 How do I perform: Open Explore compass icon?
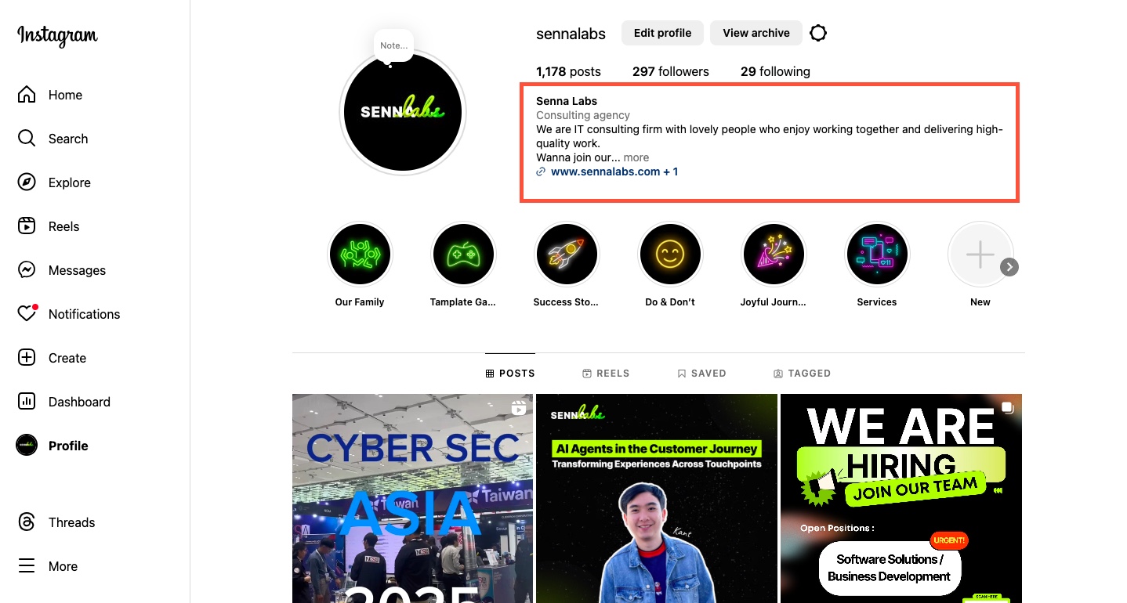coord(27,182)
